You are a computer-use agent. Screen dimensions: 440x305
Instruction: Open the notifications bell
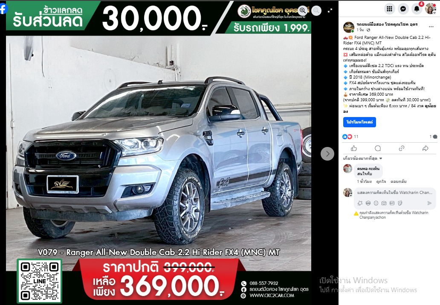click(x=417, y=9)
